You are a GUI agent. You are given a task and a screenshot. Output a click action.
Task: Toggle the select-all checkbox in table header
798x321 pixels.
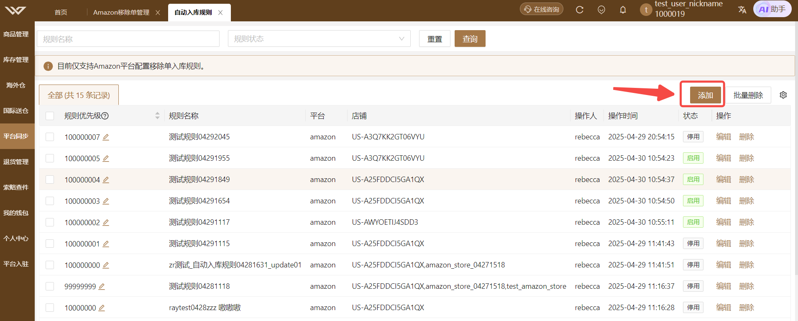(50, 116)
